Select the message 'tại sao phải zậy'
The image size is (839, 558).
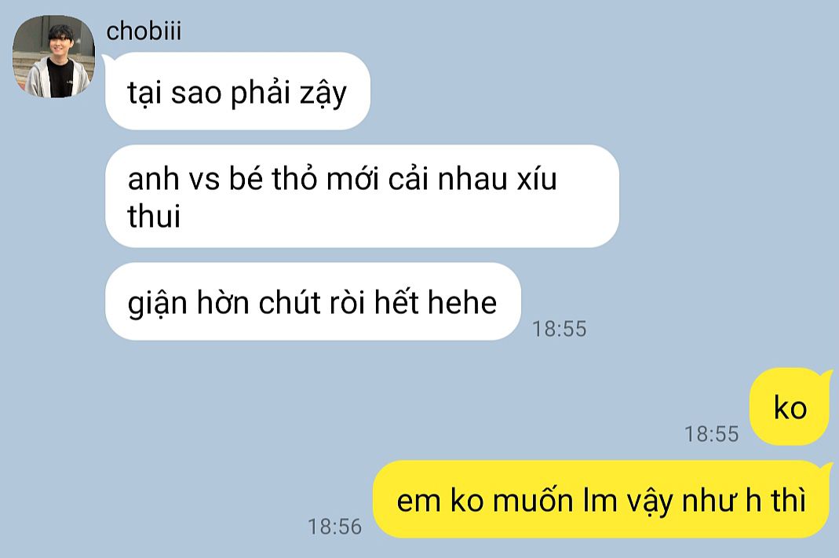[x=238, y=91]
